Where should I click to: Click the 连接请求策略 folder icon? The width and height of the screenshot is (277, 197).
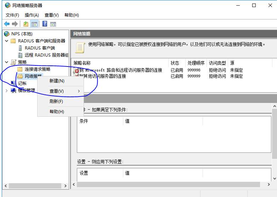(20, 69)
